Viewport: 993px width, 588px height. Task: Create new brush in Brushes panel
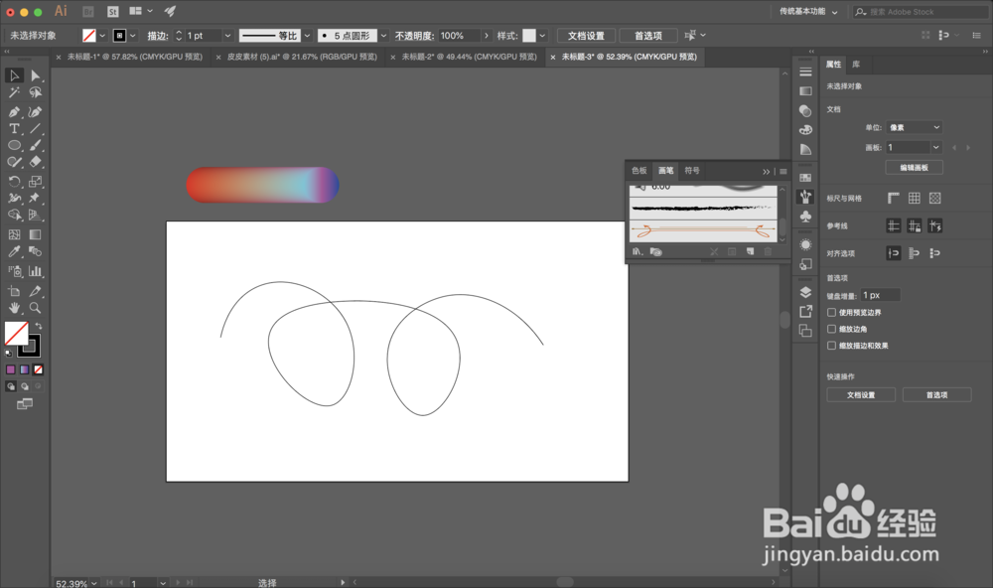point(750,251)
